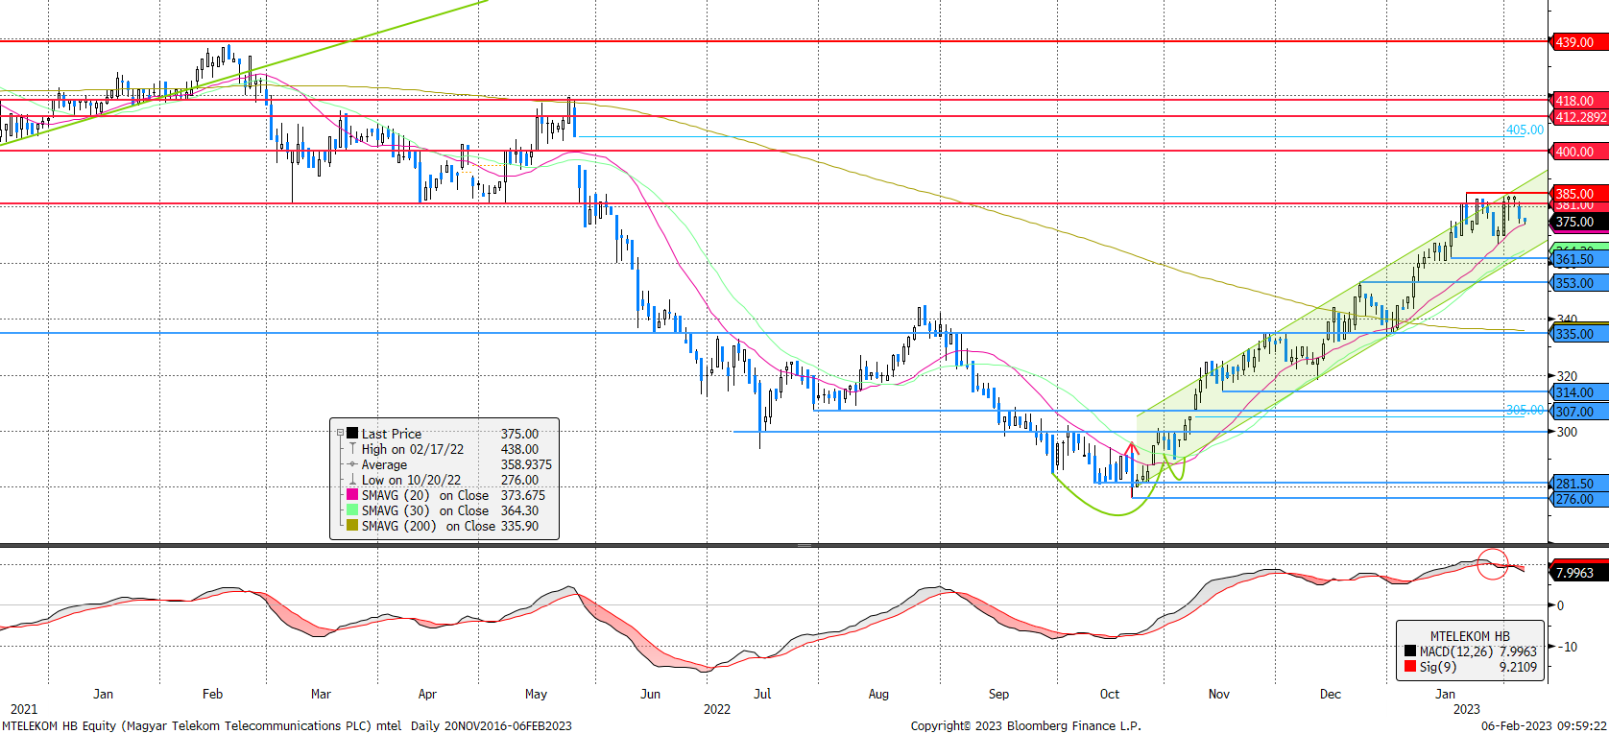Click the 9.2109 signal value in MACD legend
The height and width of the screenshot is (734, 1609).
click(1518, 667)
